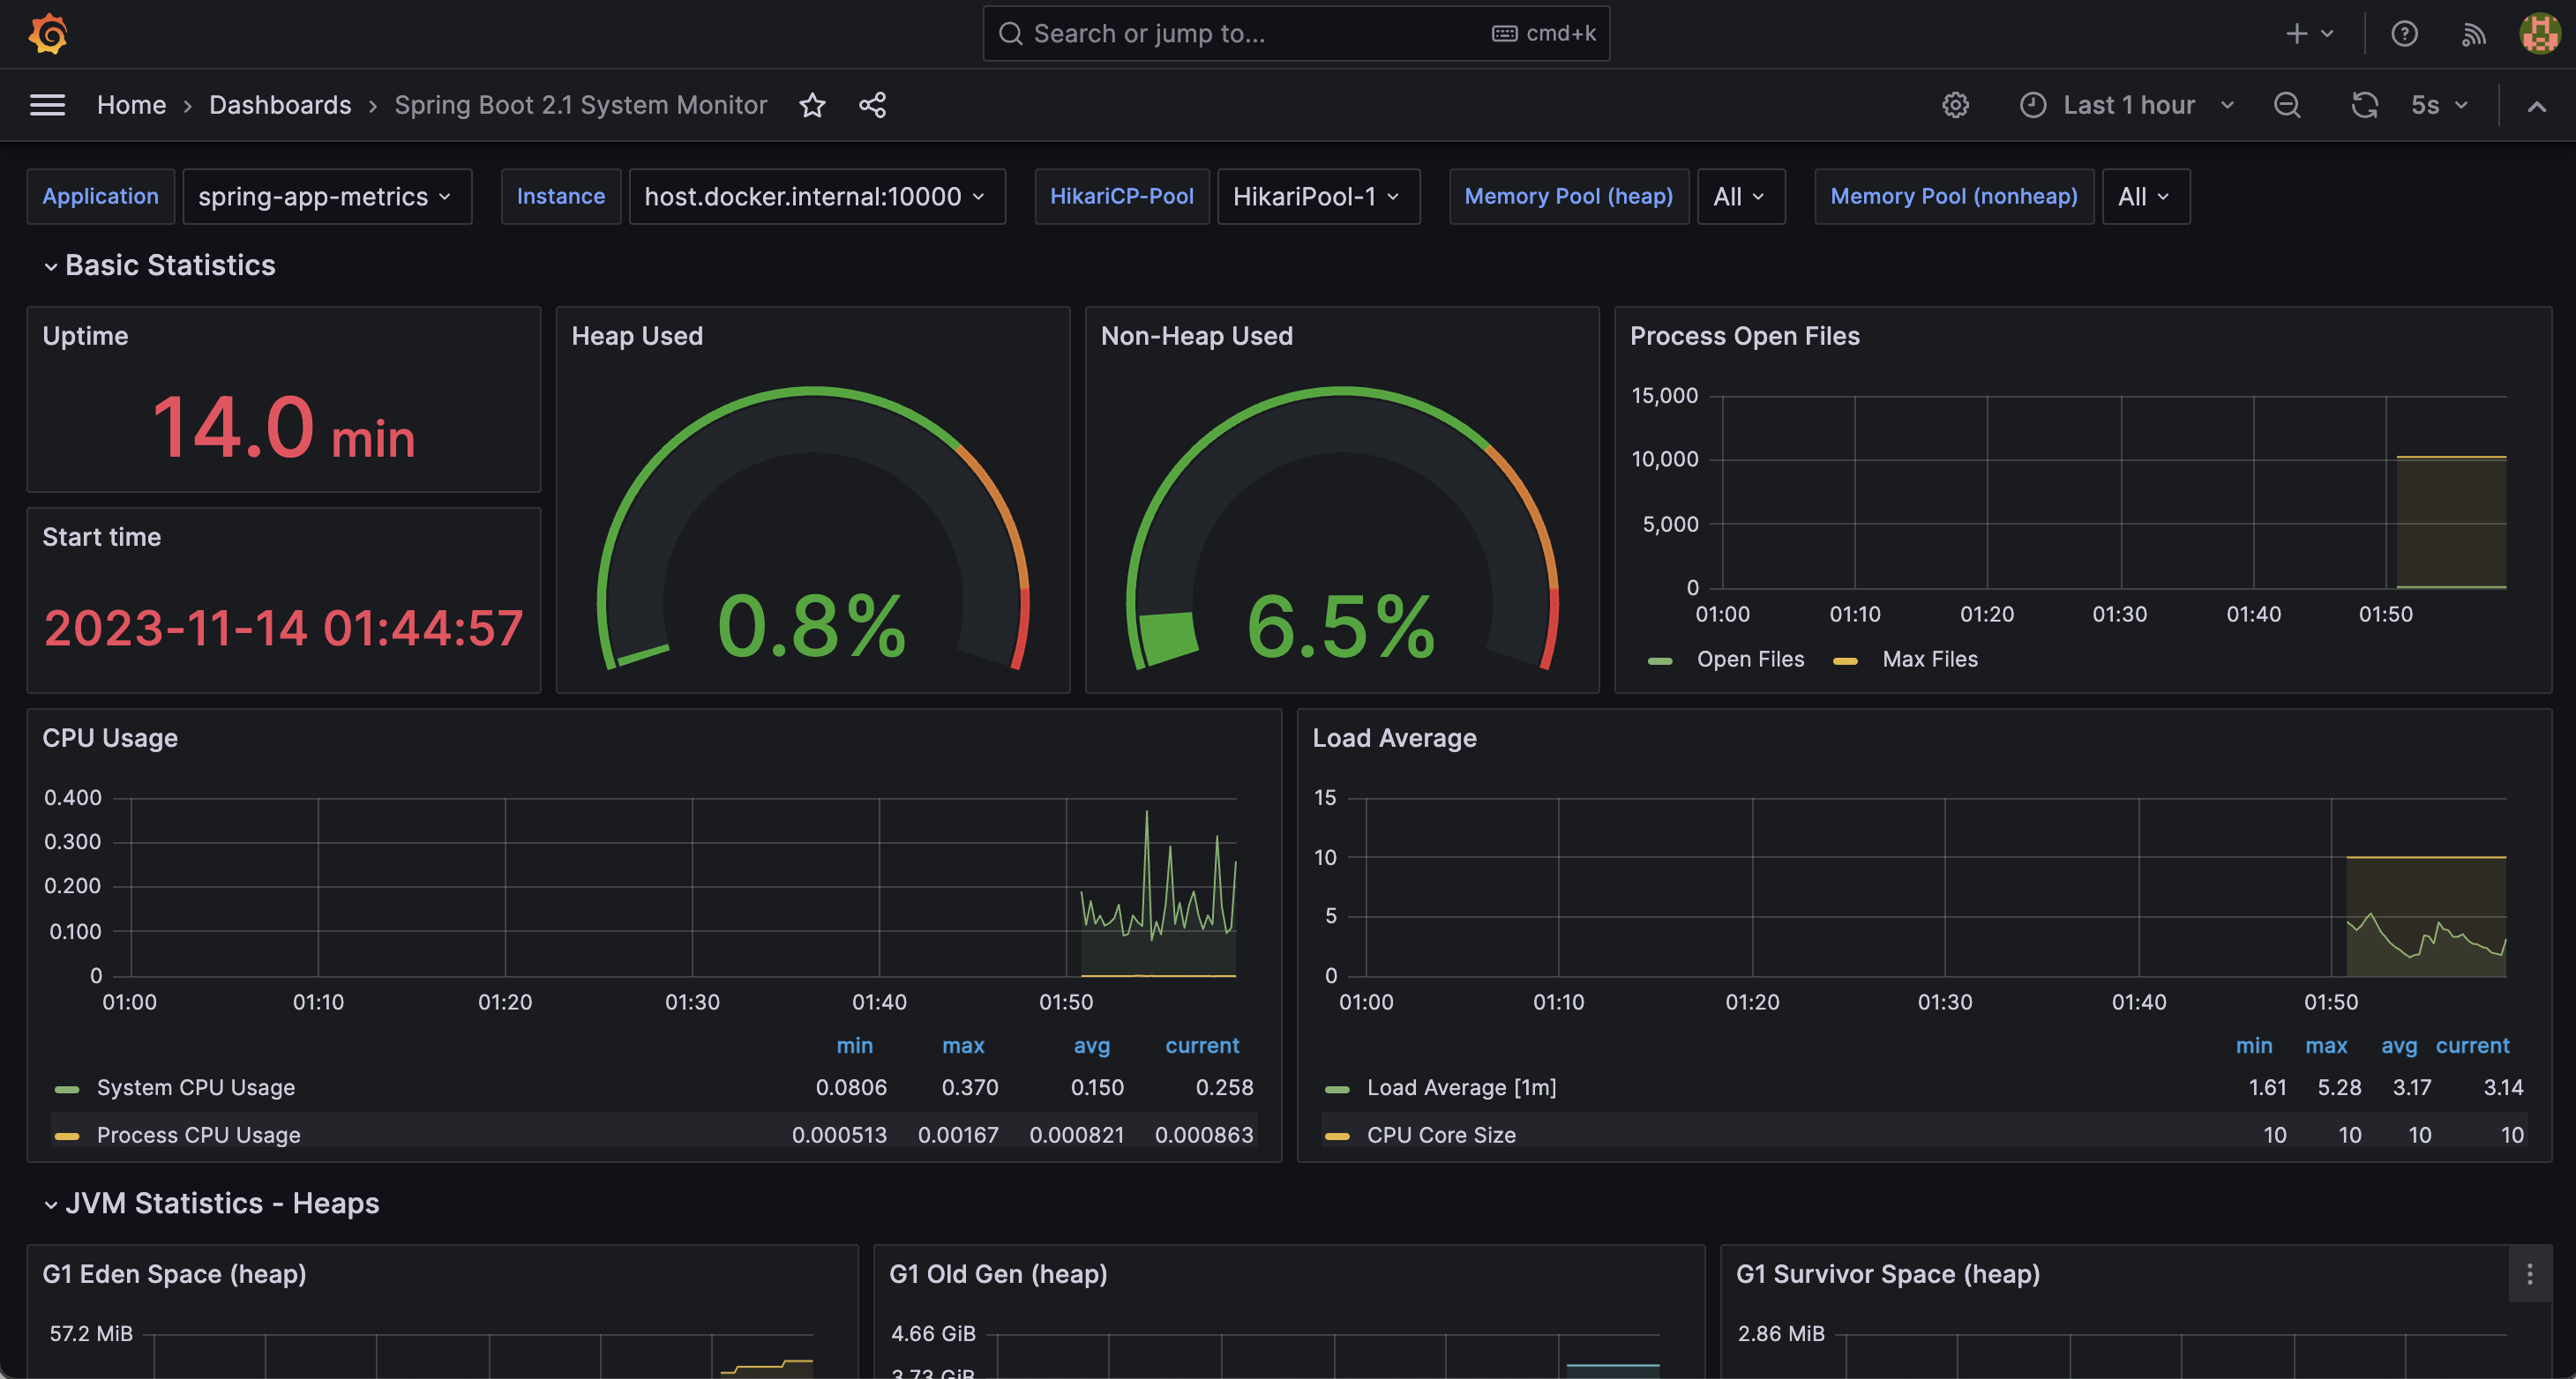
Task: Sort CPU Usage legend by max
Action: [x=963, y=1045]
